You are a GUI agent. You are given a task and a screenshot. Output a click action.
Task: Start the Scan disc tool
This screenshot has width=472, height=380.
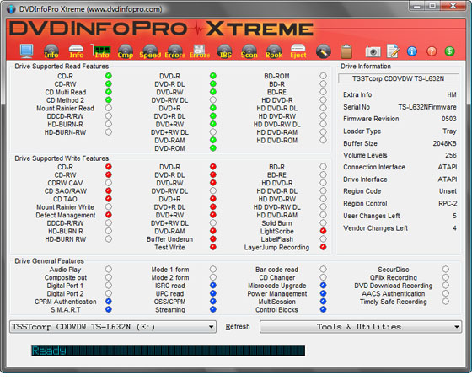pyautogui.click(x=249, y=51)
